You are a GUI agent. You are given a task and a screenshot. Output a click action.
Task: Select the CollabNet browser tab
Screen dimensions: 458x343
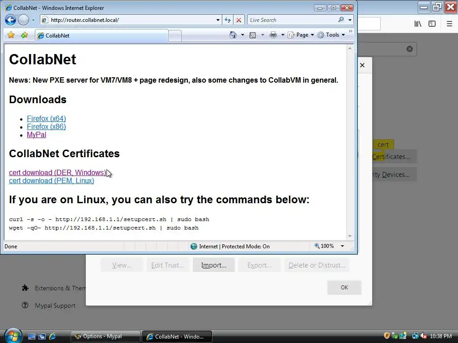coord(102,36)
